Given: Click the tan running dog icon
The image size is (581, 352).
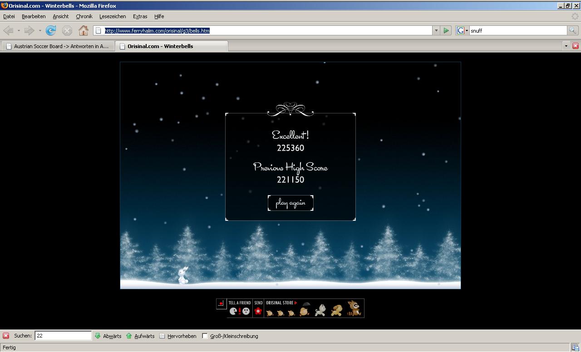Looking at the screenshot, I should pyautogui.click(x=336, y=310).
